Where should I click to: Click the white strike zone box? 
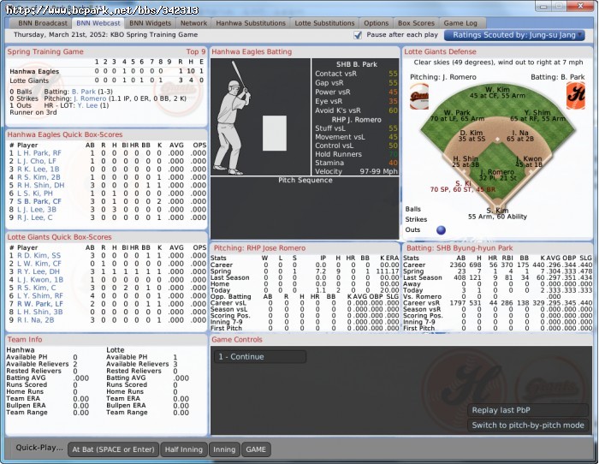(275, 133)
